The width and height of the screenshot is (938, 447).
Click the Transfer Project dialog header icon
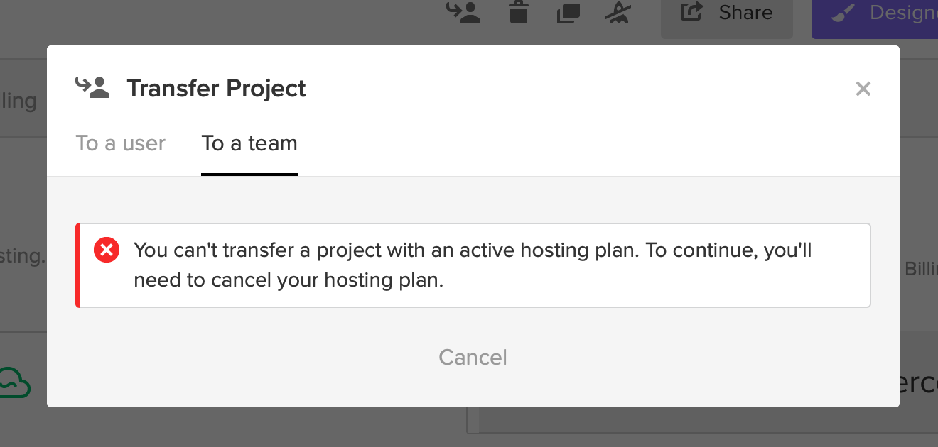[92, 87]
